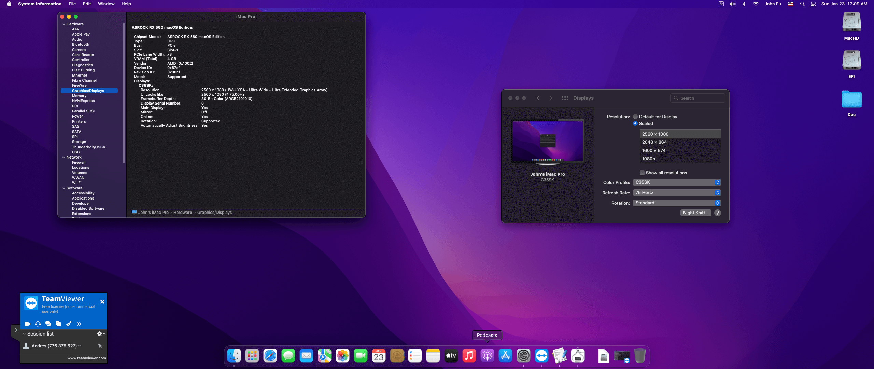Open Podcasts from the Dock
This screenshot has width=874, height=369.
pos(487,356)
